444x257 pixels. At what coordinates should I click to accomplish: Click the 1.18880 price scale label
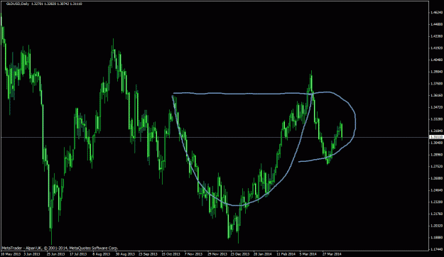tap(436, 238)
